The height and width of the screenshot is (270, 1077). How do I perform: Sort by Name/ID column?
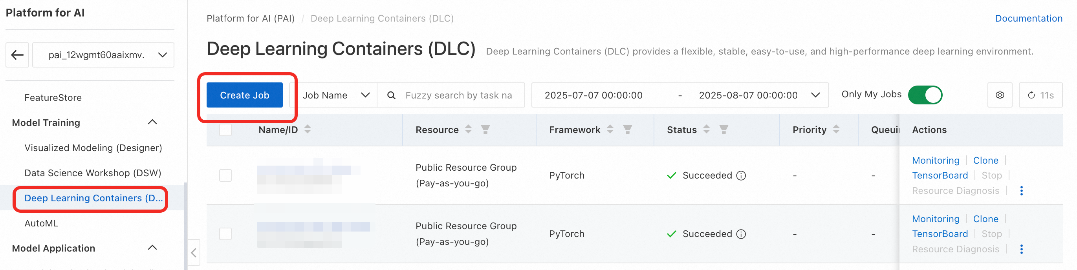click(x=307, y=130)
